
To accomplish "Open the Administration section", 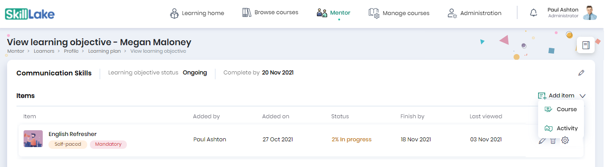I will click(474, 13).
